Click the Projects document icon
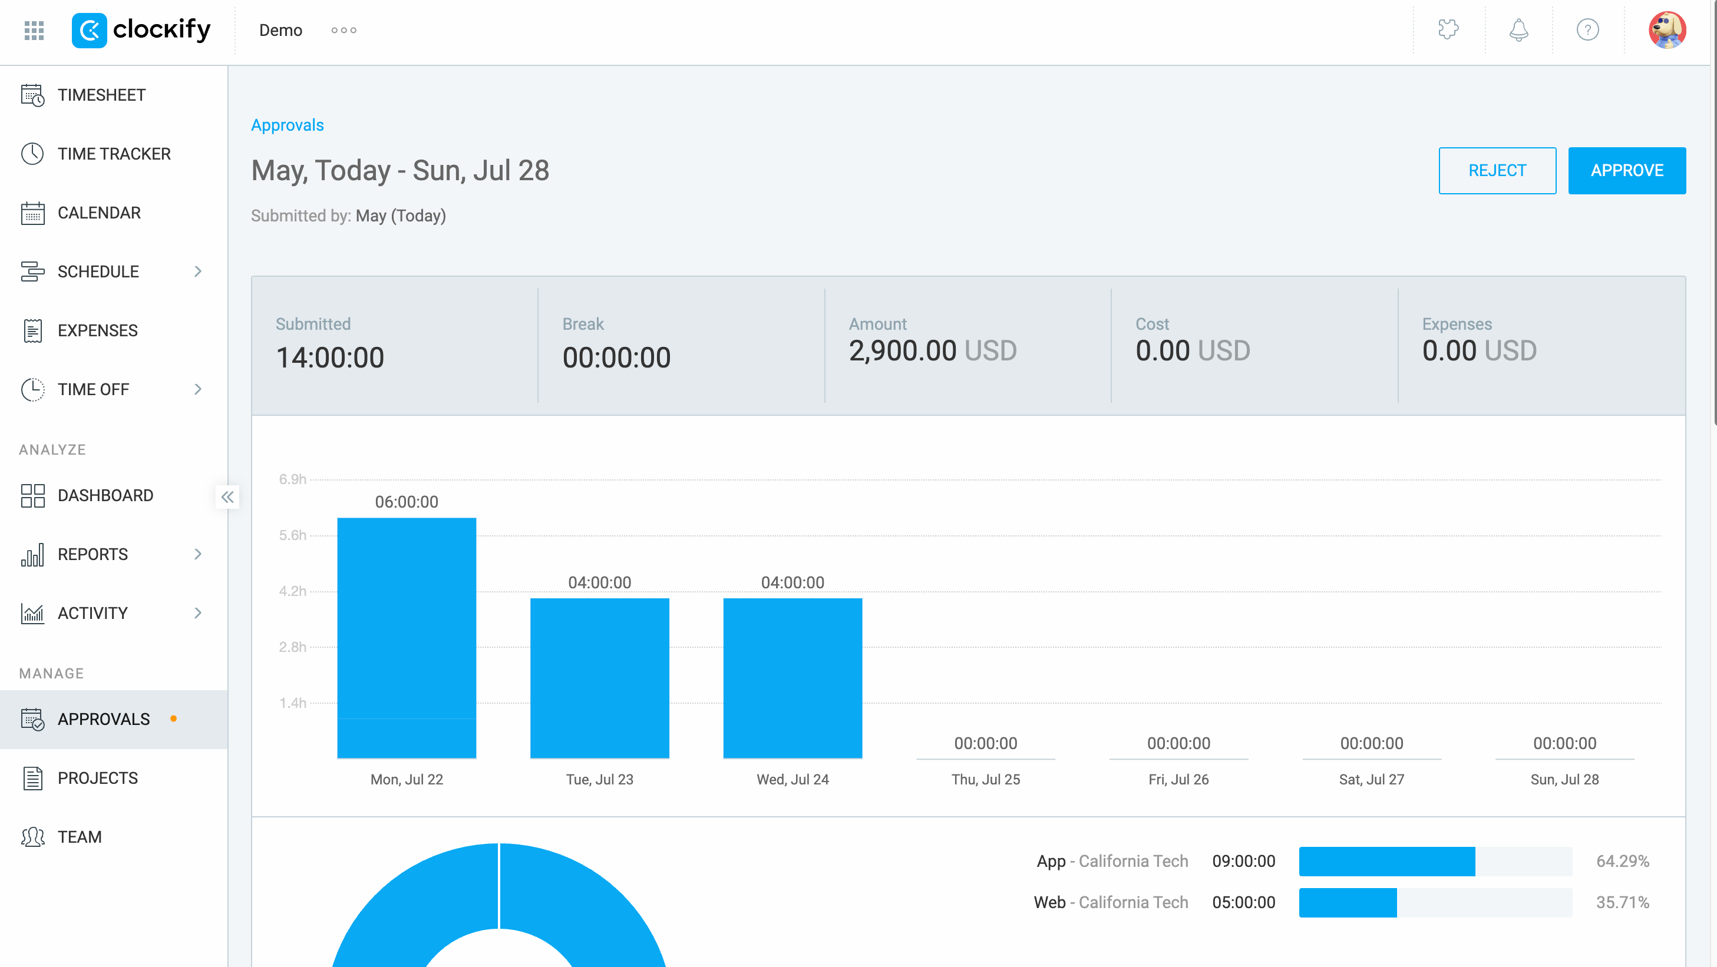This screenshot has height=967, width=1717. [32, 778]
